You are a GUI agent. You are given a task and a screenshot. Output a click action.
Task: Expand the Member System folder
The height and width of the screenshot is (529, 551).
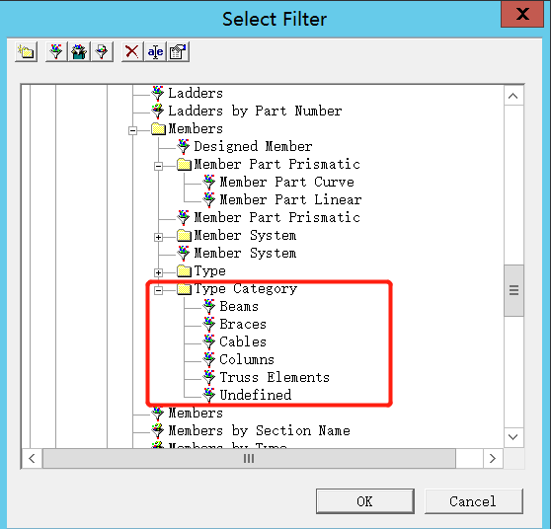(158, 237)
